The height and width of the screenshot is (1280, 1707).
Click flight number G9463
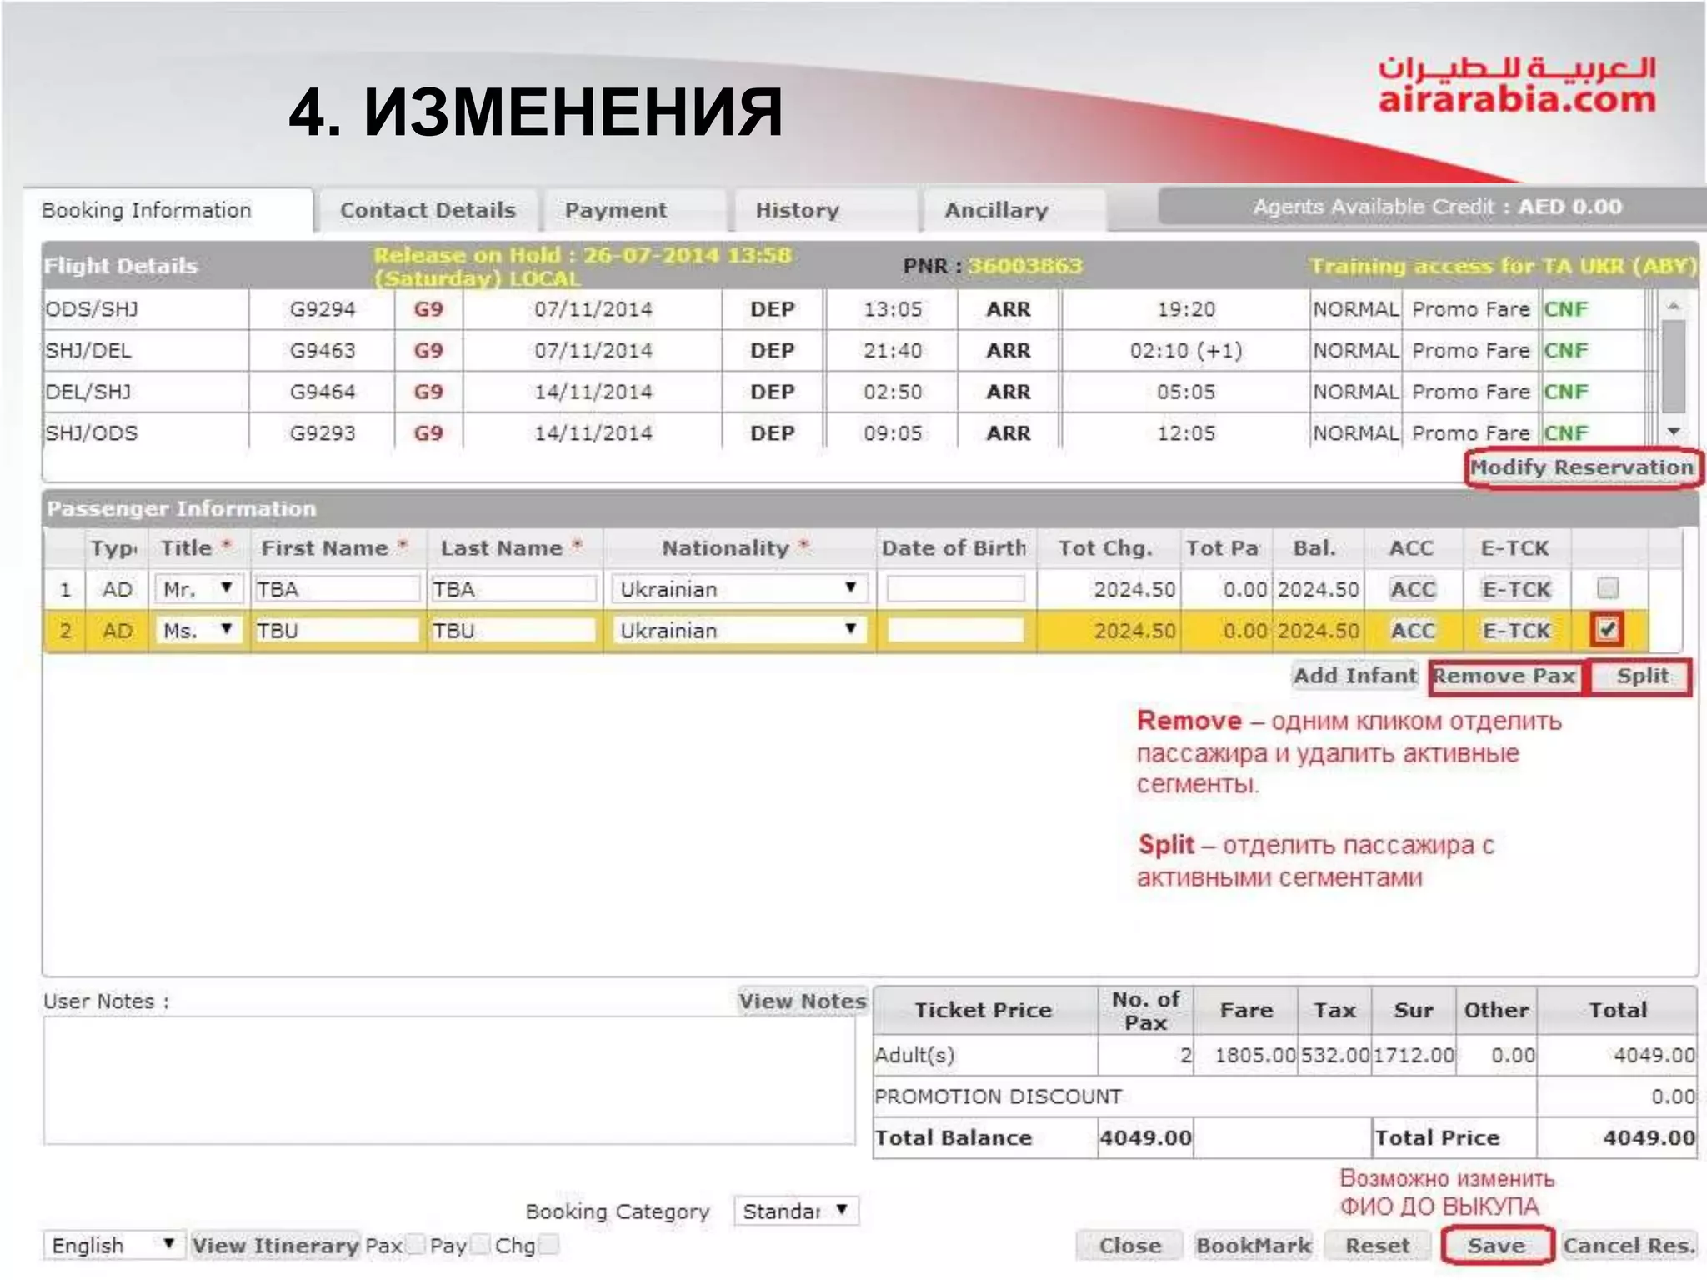point(322,350)
